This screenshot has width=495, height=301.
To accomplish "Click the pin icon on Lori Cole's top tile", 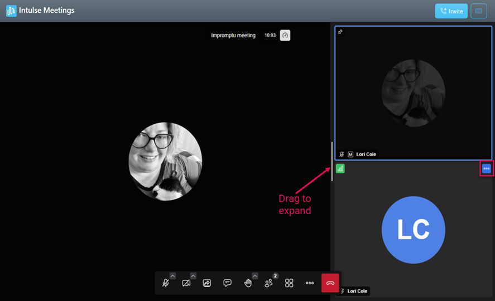I will point(340,32).
